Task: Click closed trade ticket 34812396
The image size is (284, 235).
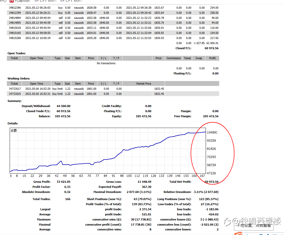Action: coord(14,8)
